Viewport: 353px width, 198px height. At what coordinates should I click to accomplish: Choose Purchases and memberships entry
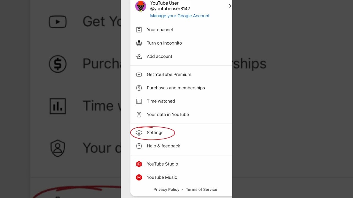coord(181,88)
